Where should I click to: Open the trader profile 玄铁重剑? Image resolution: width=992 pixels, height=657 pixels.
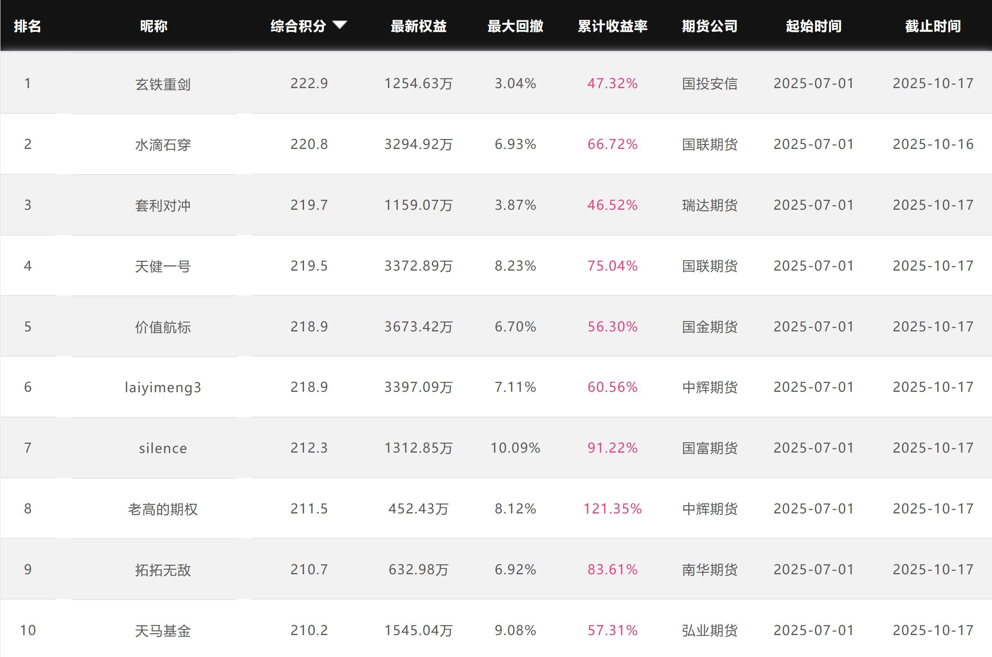(163, 84)
